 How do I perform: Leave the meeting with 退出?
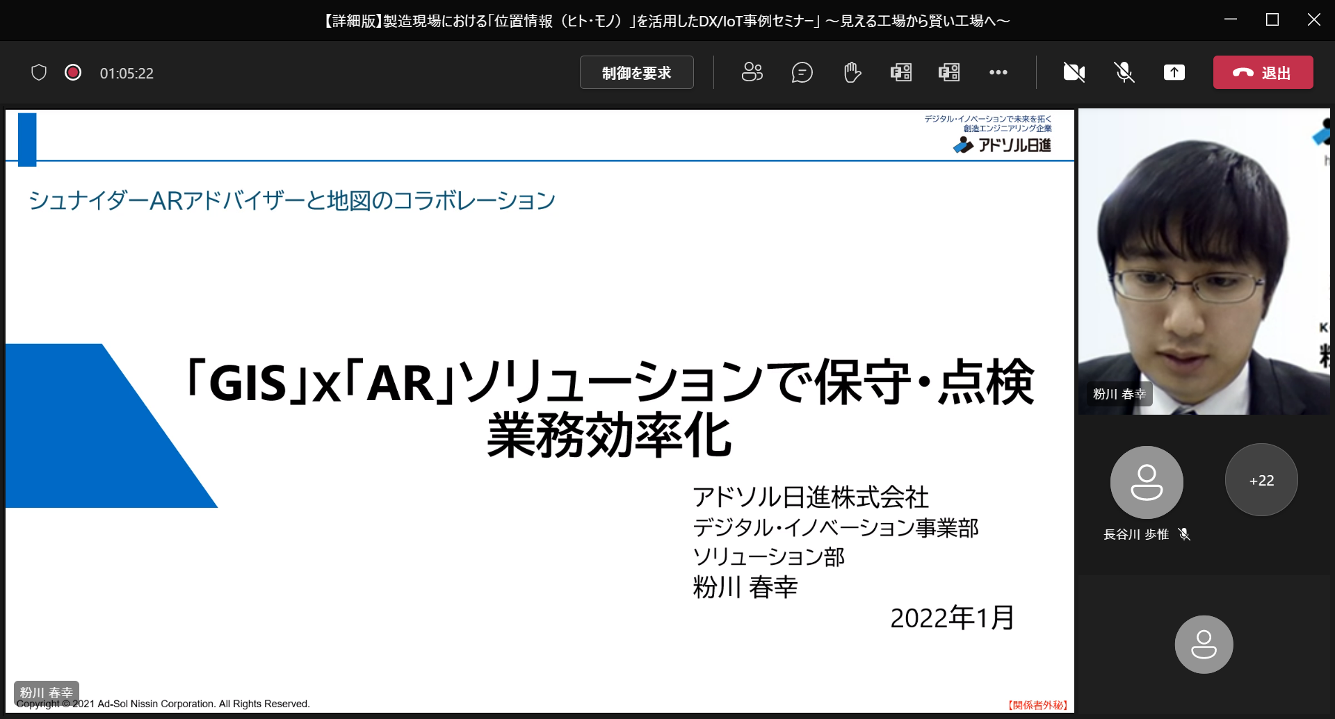1263,72
